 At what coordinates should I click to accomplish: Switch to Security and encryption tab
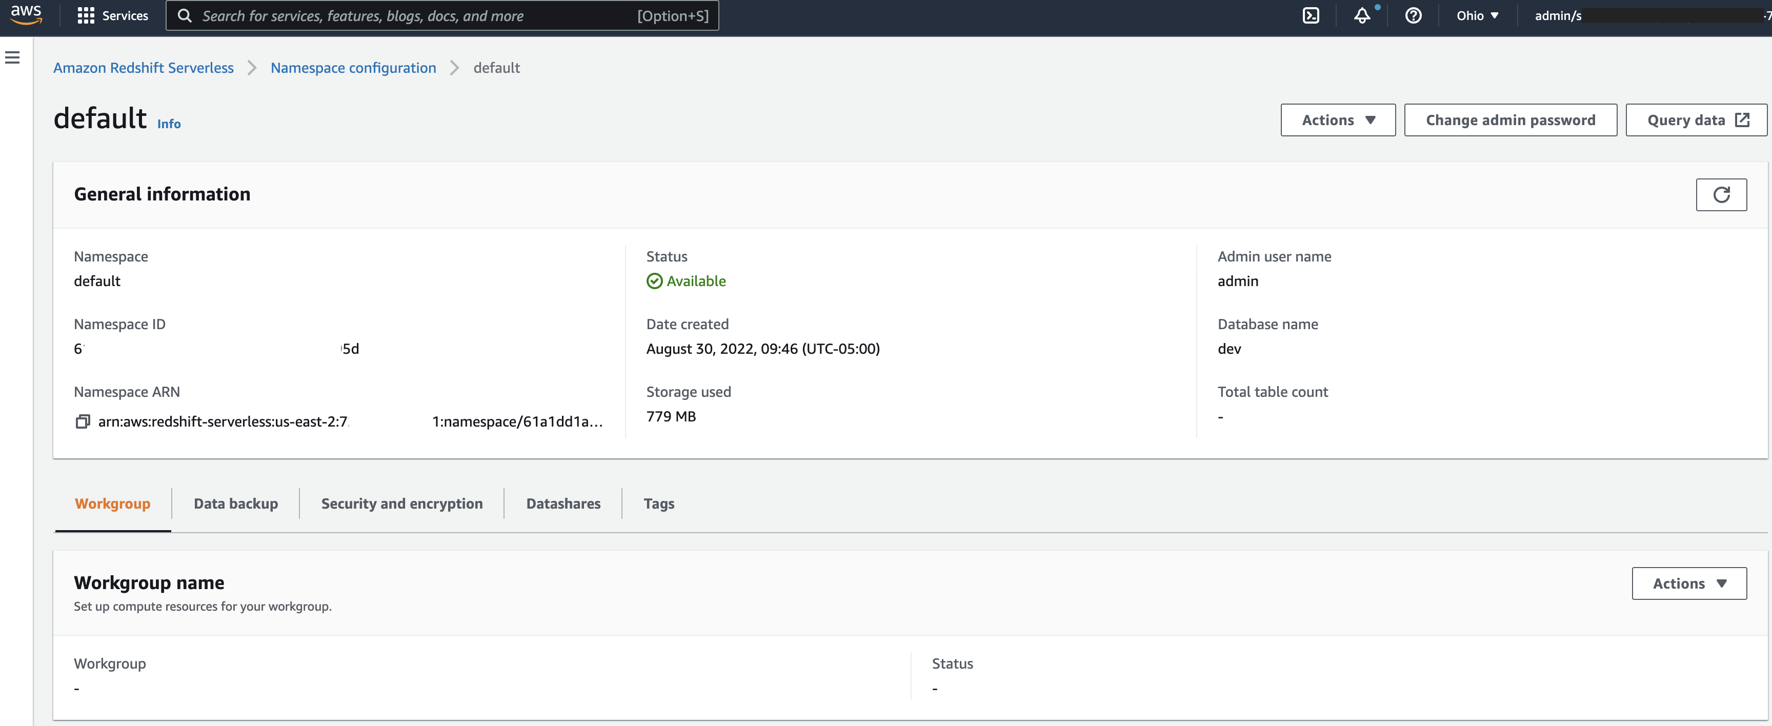pos(402,503)
